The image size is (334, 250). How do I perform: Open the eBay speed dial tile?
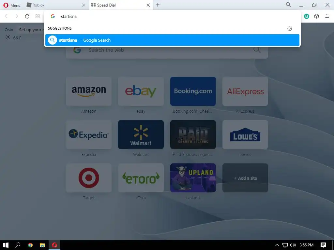pyautogui.click(x=141, y=91)
